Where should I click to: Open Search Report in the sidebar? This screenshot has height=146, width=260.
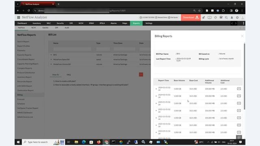click(x=23, y=41)
